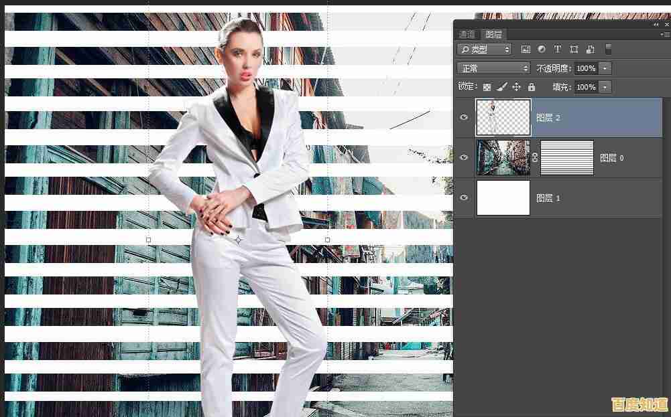The height and width of the screenshot is (417, 671).
Task: Toggle the layer filtering on/off switch
Action: pyautogui.click(x=608, y=50)
